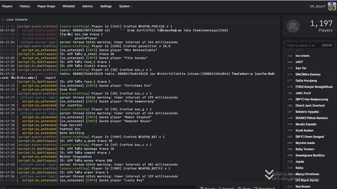Open the Admins page
The image size is (337, 189).
tap(87, 6)
